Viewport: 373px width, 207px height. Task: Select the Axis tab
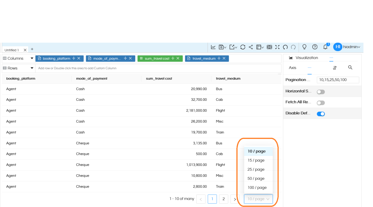click(x=293, y=68)
